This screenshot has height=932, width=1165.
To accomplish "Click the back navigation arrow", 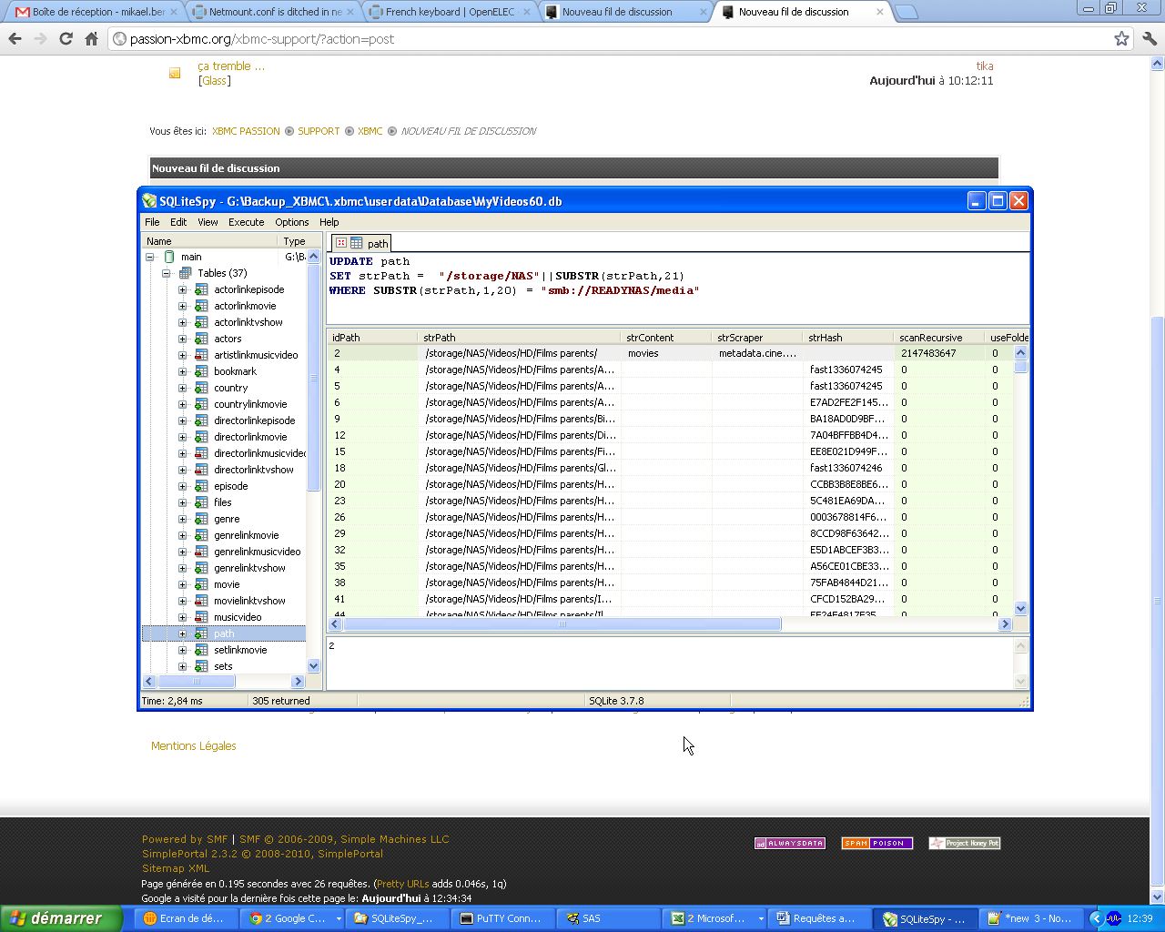I will pyautogui.click(x=15, y=39).
